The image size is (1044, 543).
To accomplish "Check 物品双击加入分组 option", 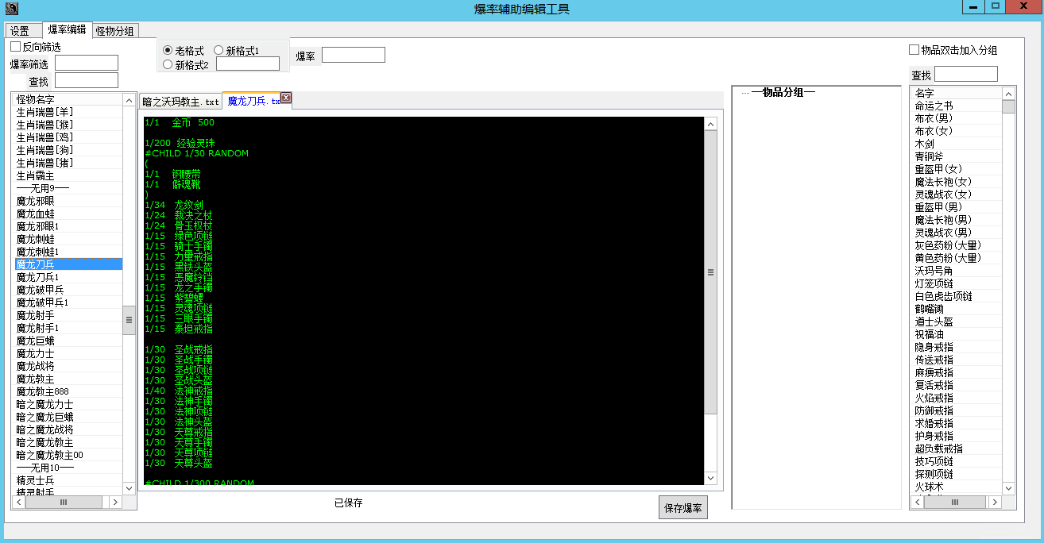I will point(914,50).
